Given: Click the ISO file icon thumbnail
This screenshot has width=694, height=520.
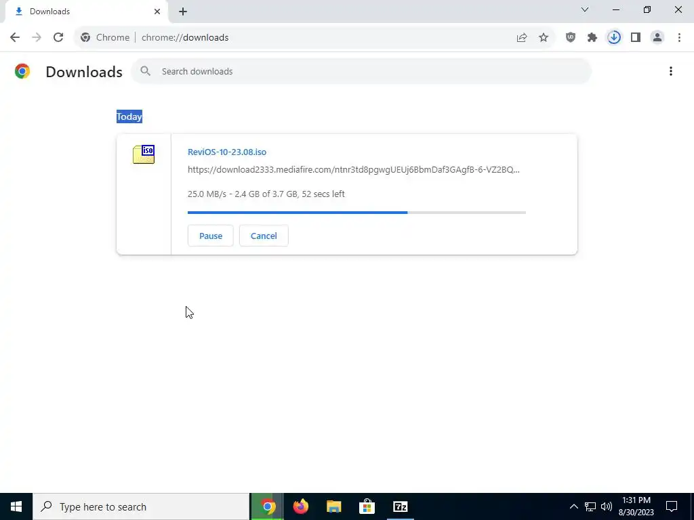Looking at the screenshot, I should pyautogui.click(x=144, y=154).
